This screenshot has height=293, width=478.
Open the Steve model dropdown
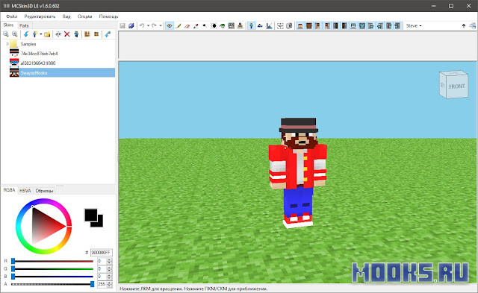[414, 26]
